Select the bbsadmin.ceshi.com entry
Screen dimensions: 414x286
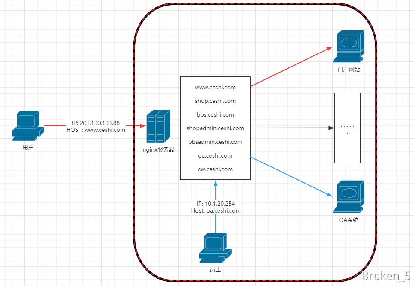[x=215, y=142]
